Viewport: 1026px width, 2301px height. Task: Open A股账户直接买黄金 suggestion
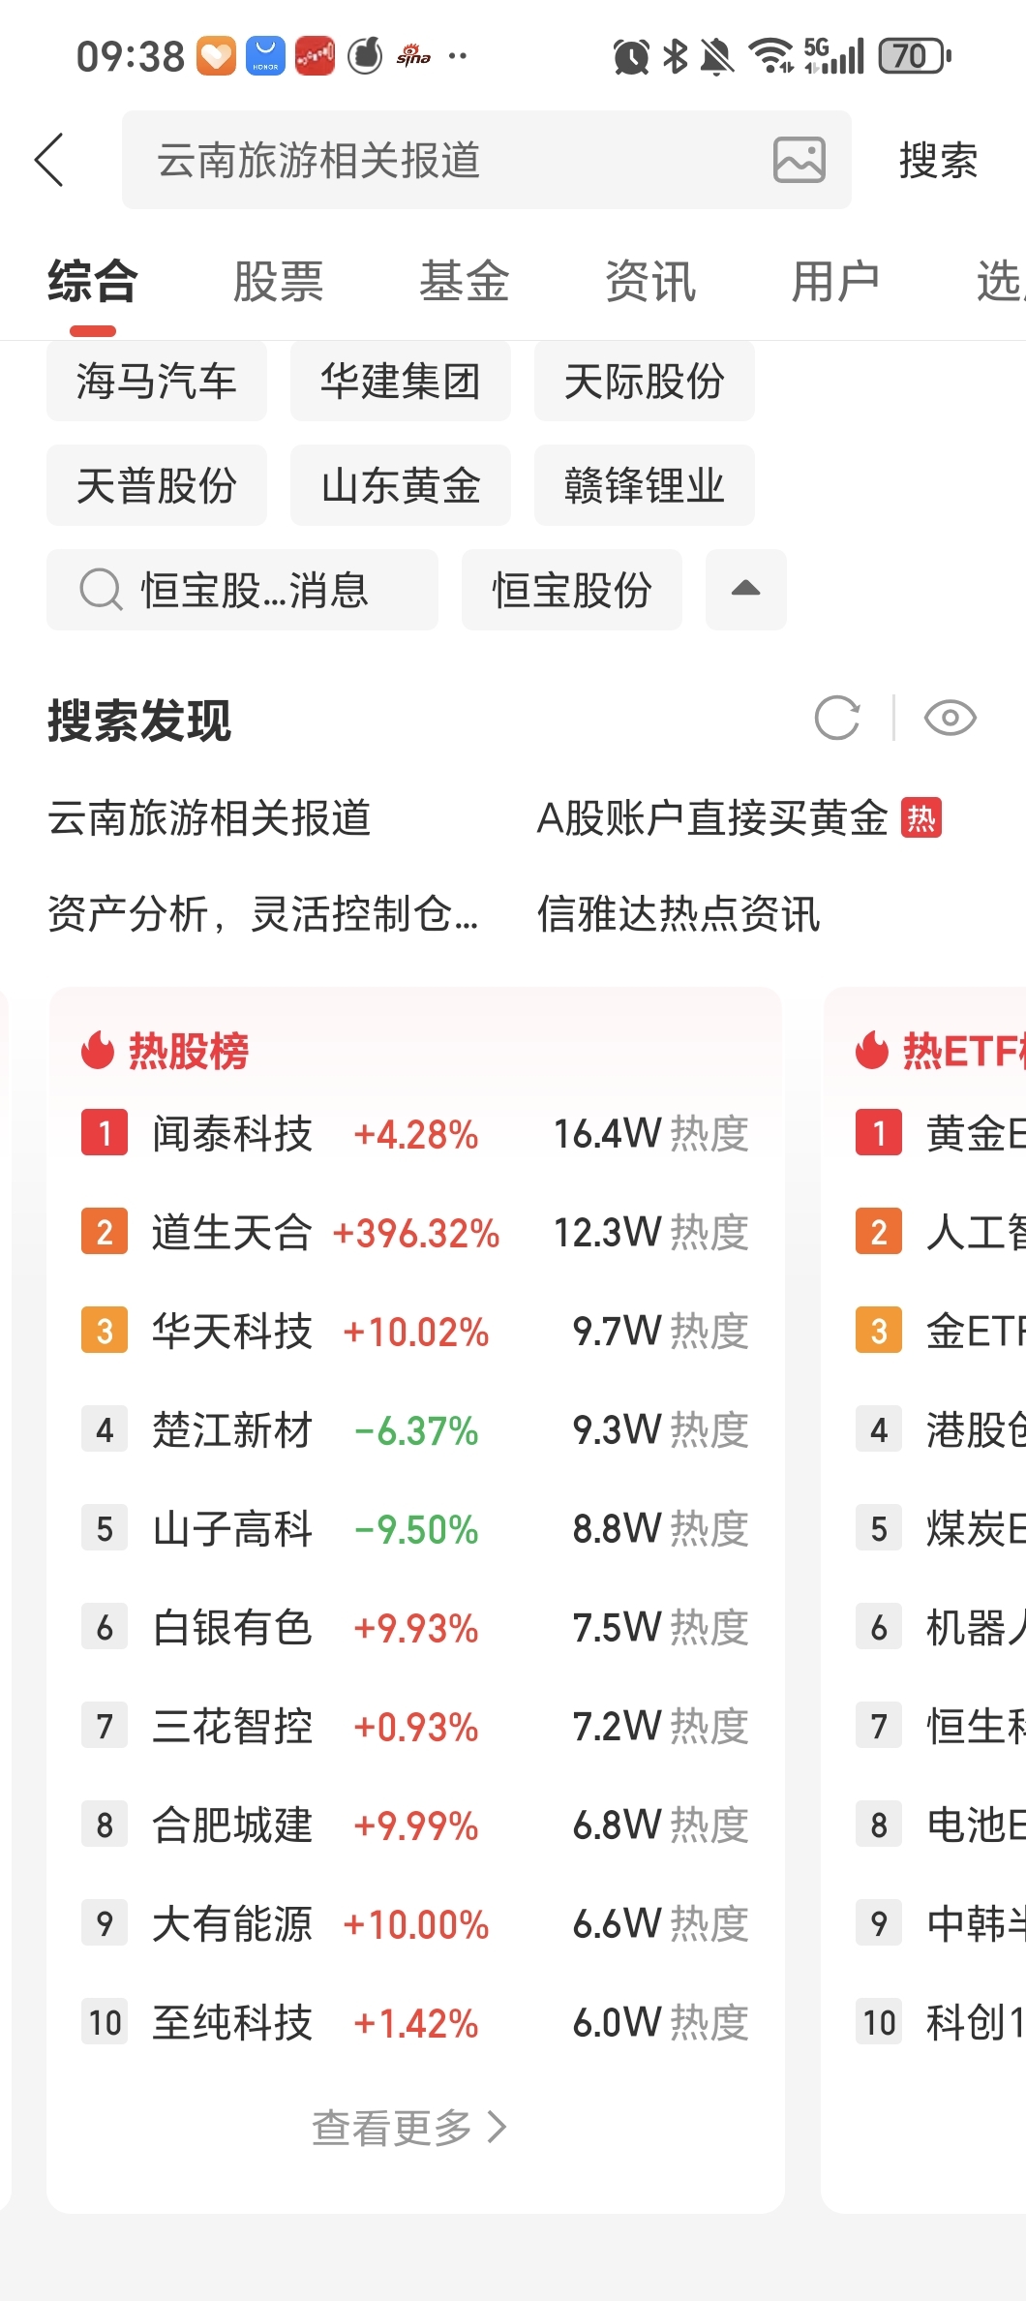point(711,818)
